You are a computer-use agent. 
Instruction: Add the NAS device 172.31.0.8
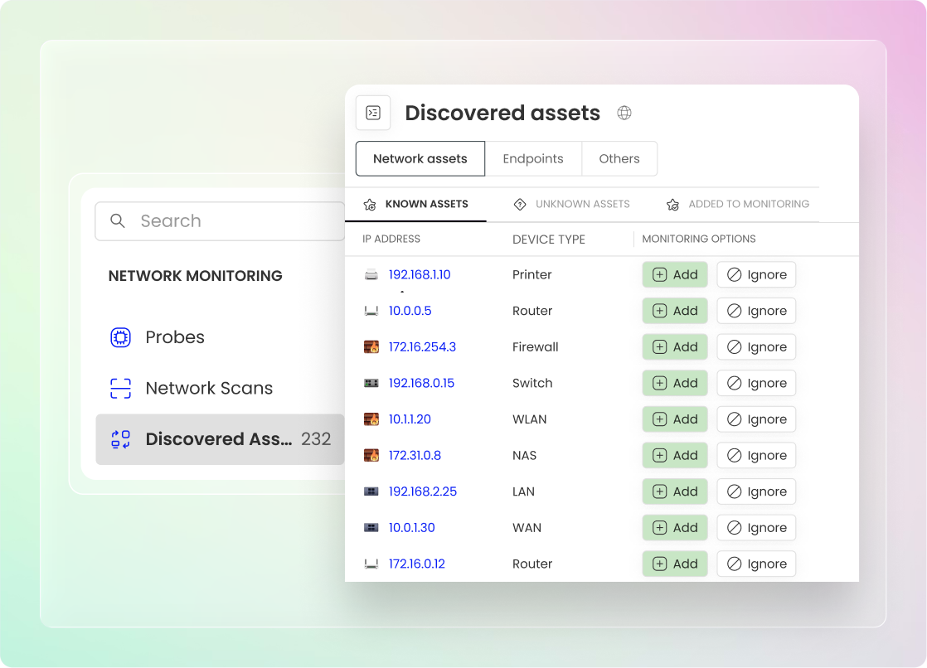(x=675, y=455)
